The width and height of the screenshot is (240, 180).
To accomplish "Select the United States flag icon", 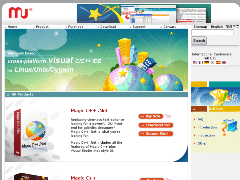I will (x=195, y=62).
